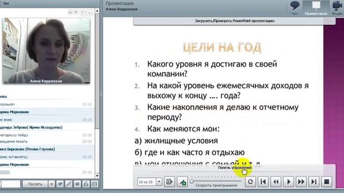Click the chat message 'не знаю'
Screen dimensions: 344x193
tap(6, 120)
